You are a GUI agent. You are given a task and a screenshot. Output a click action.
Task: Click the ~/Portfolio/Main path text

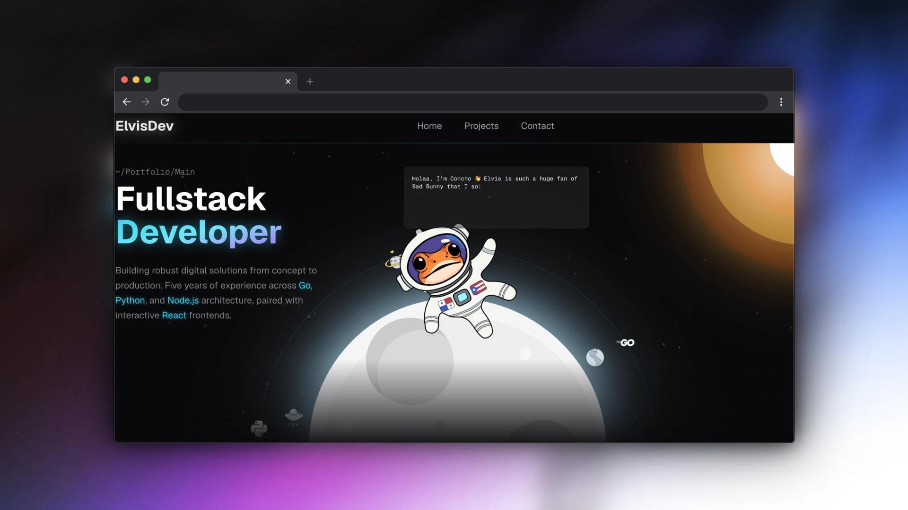(x=155, y=172)
